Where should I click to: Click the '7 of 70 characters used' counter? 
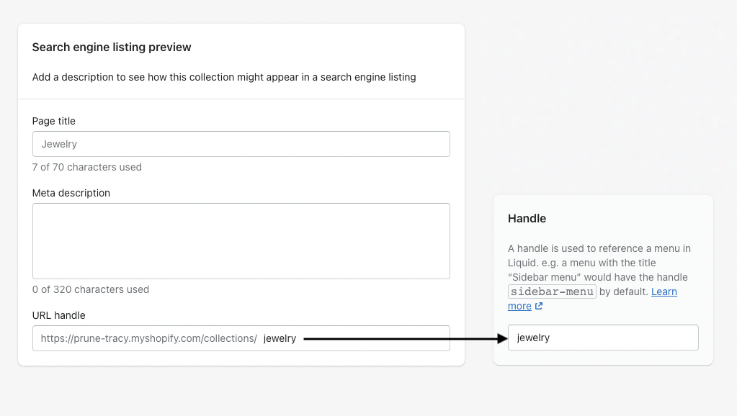coord(87,167)
